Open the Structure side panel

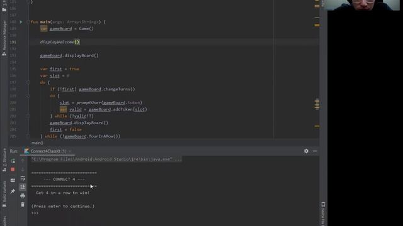tap(4, 160)
